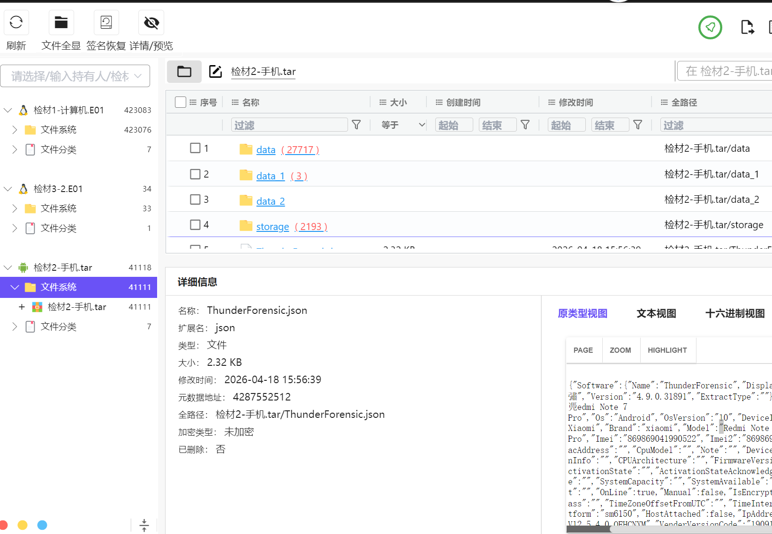Click the 修改时间 filter funnel icon
The image size is (772, 534).
point(638,125)
